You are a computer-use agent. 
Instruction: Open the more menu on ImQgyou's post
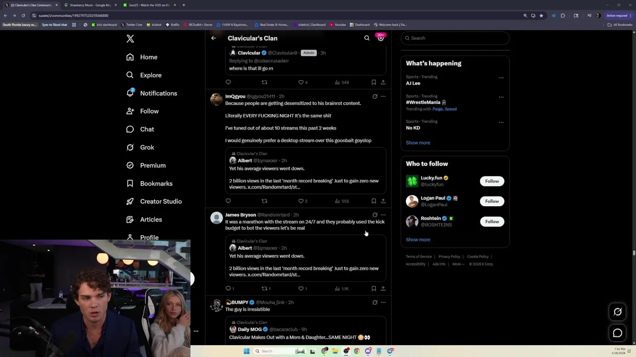[383, 96]
